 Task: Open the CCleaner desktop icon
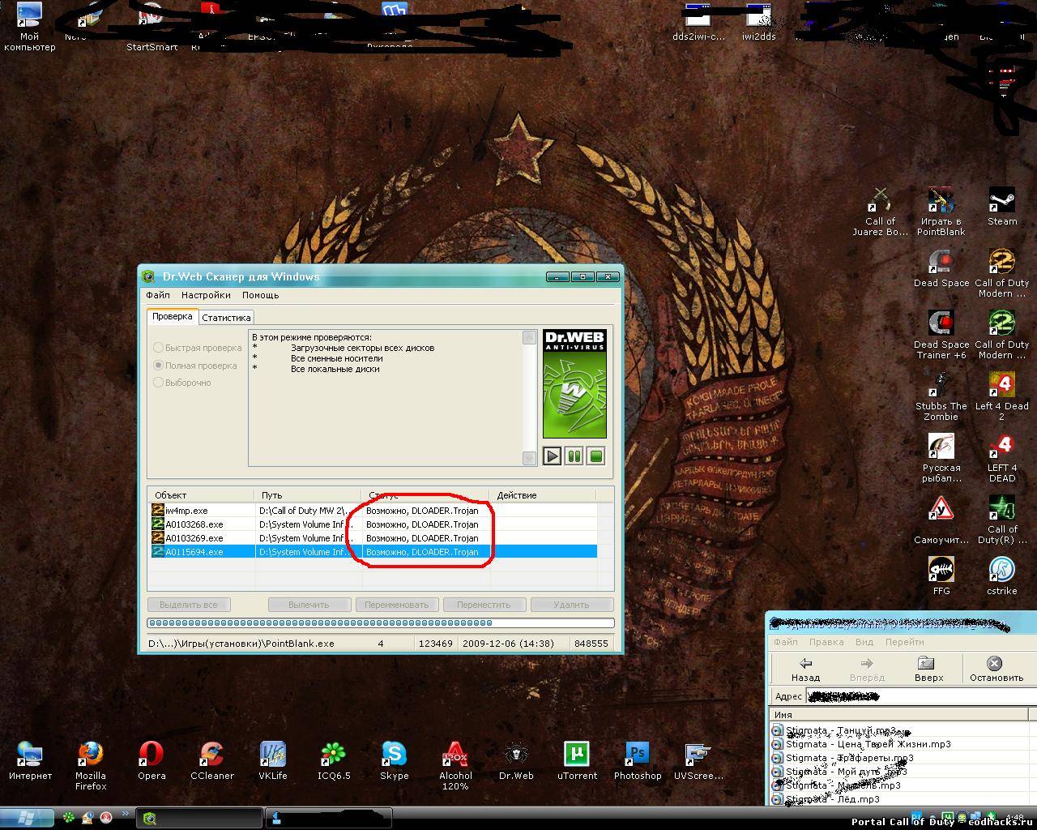click(x=212, y=760)
